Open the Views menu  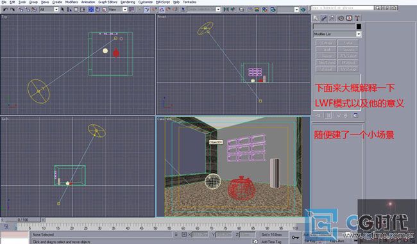click(45, 2)
